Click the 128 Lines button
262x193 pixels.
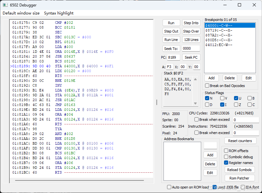tap(191, 40)
